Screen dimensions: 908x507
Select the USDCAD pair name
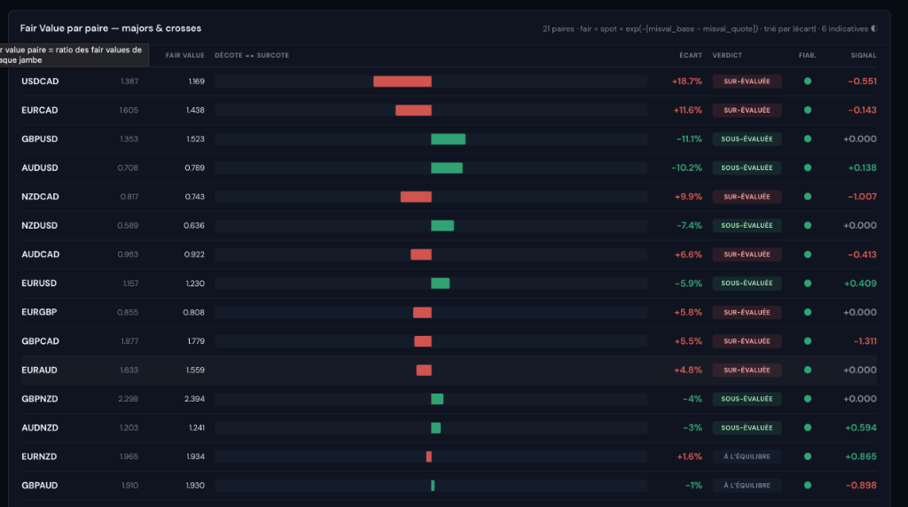[x=40, y=82]
